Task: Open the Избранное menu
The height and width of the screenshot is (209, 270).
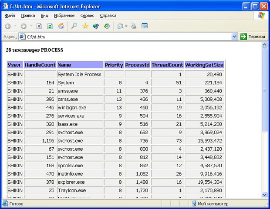Action: pyautogui.click(x=64, y=16)
